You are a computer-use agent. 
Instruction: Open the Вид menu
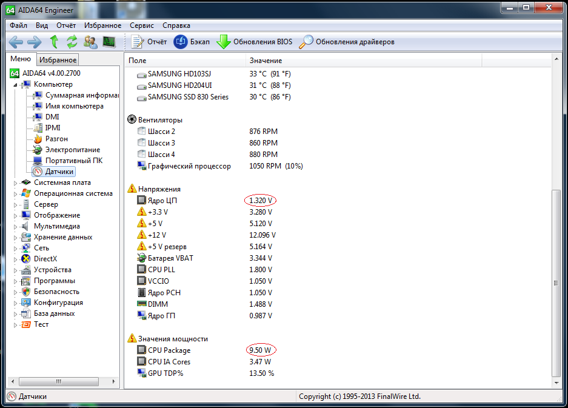tap(42, 25)
